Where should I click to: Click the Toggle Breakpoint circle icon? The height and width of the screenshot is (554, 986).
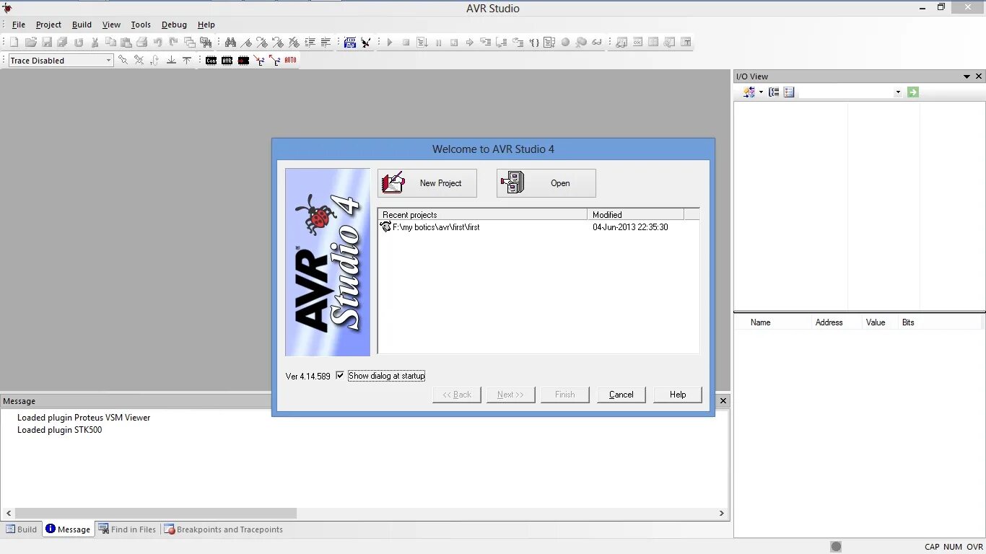(565, 43)
